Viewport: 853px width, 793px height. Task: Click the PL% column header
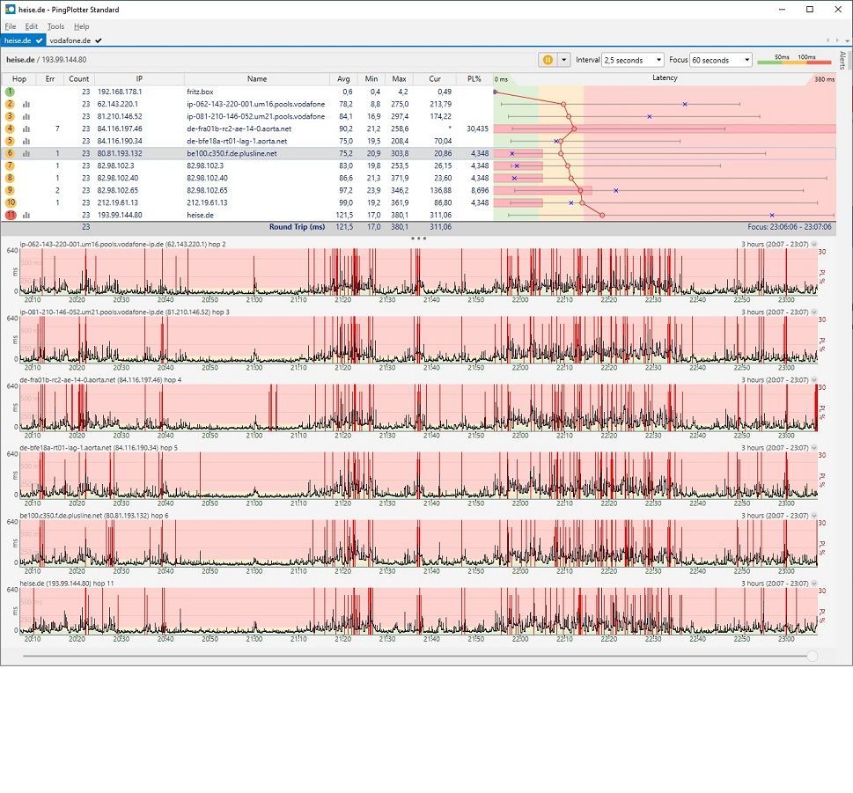[x=474, y=79]
